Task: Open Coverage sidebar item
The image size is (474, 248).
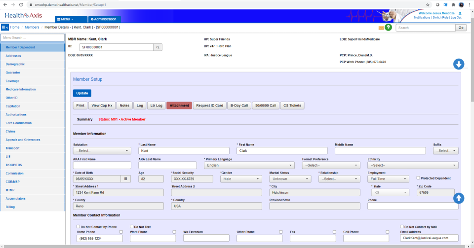Action: (x=12, y=81)
